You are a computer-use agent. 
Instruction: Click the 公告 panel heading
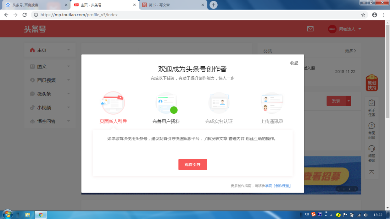click(268, 51)
